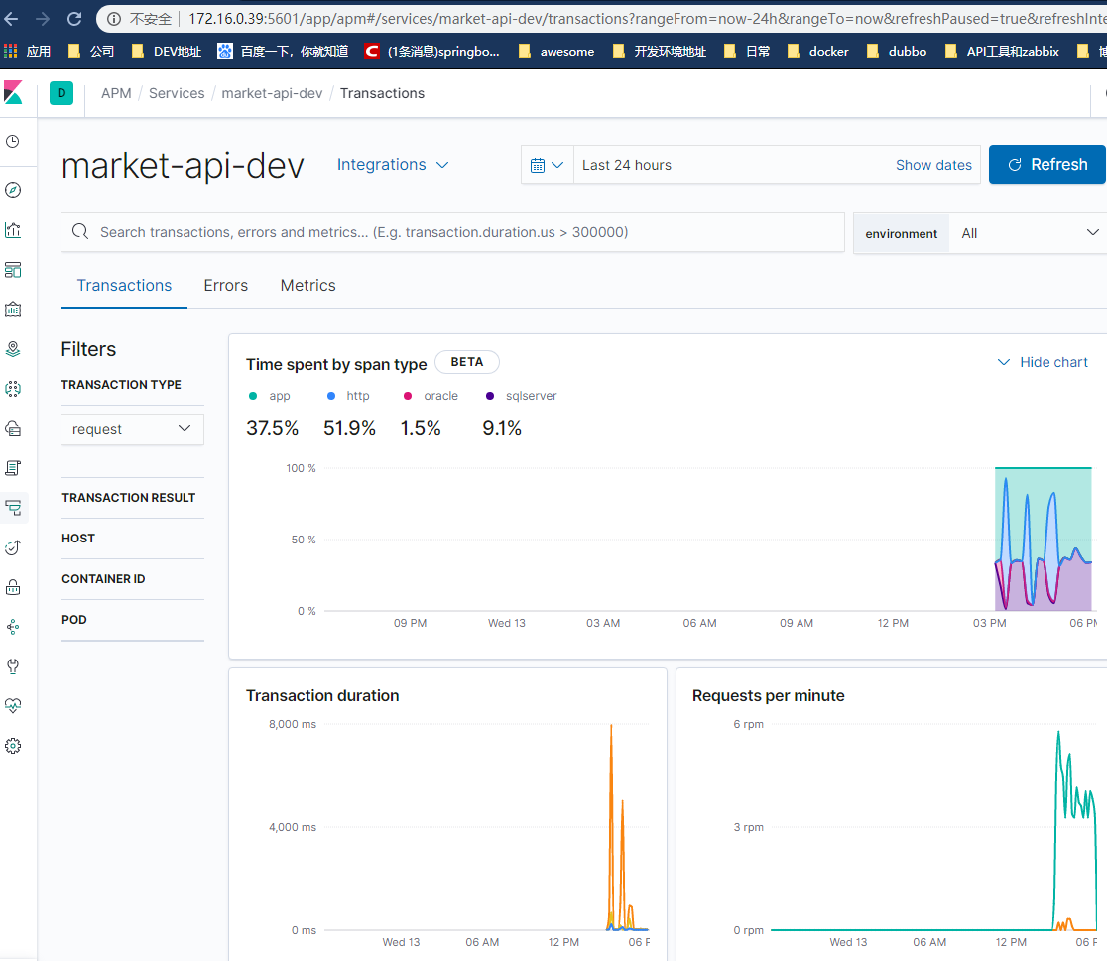This screenshot has height=961, width=1107.
Task: Toggle the http series visibility
Action: pos(347,396)
